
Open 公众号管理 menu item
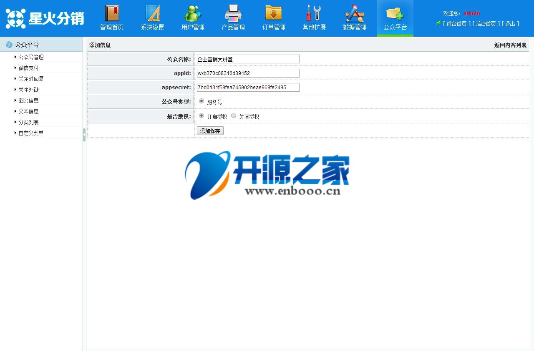tap(31, 57)
